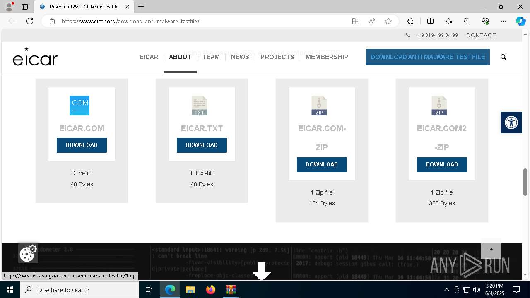Click the EICAR.TXT file icon
The height and width of the screenshot is (298, 530).
(200, 106)
